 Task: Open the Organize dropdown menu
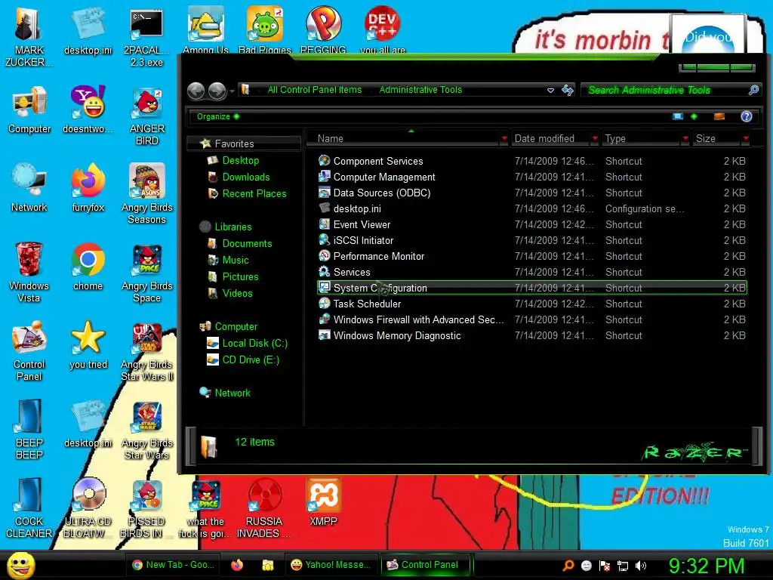217,116
